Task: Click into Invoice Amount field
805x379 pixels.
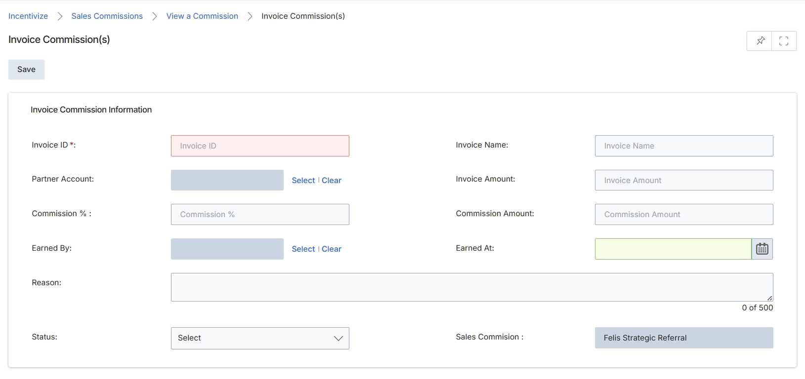Action: [684, 180]
